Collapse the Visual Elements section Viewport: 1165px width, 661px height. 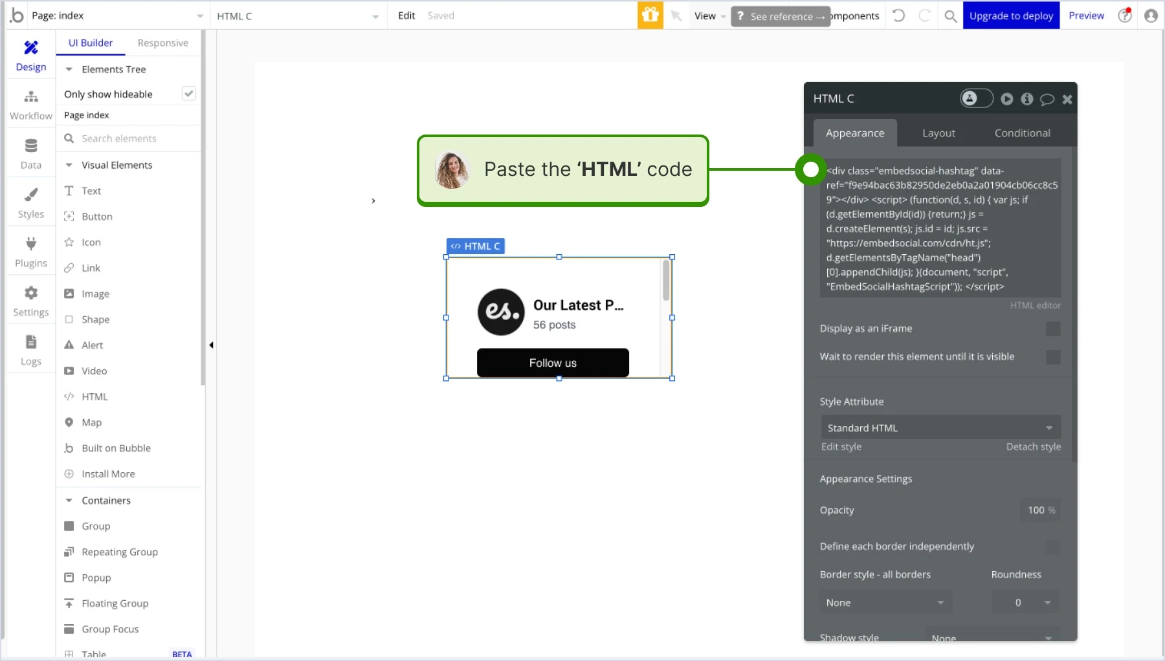click(69, 165)
